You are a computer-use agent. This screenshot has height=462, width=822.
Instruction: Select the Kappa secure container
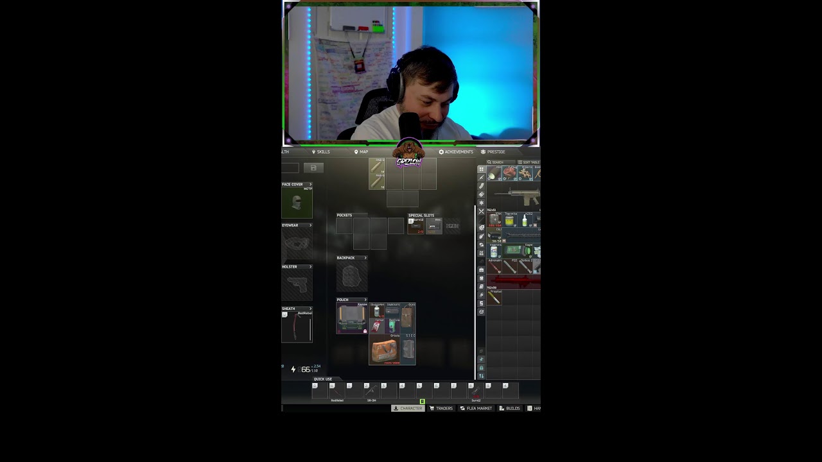[x=352, y=318]
